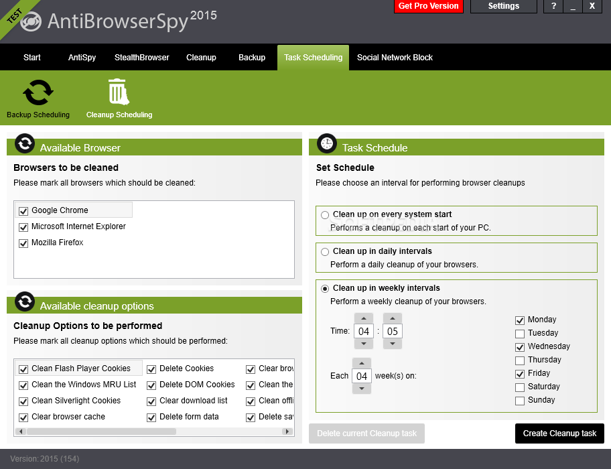Screen dimensions: 611x469
Task: Decrease the weeks interval with down arrow
Action: tap(362, 389)
